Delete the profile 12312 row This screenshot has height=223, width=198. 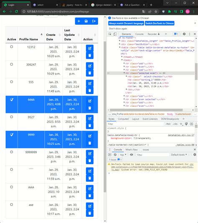(x=90, y=55)
